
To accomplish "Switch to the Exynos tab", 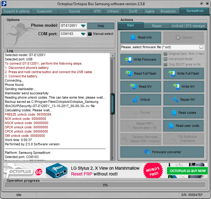I will tap(75, 11).
